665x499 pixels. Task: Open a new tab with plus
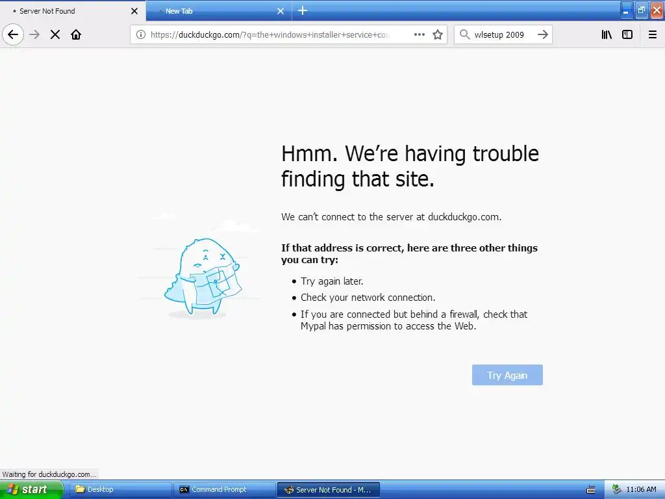[303, 10]
